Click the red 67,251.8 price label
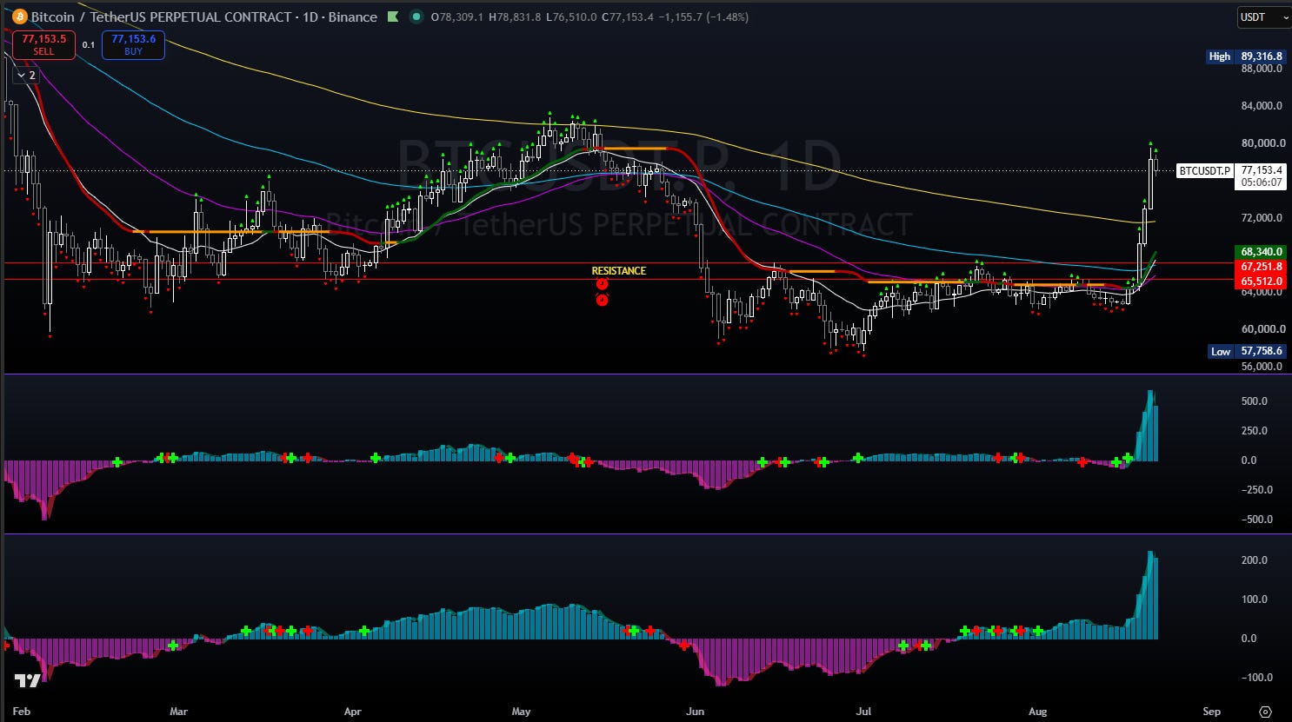The height and width of the screenshot is (722, 1292). pyautogui.click(x=1262, y=267)
